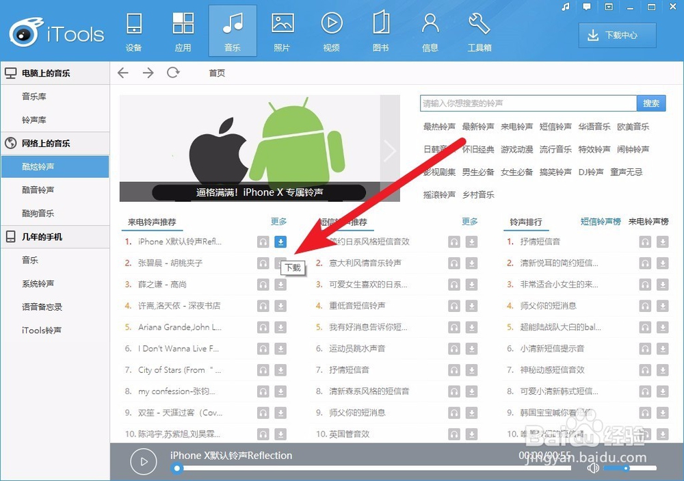Choose the 闹钟铃声 category
The image size is (684, 481).
(633, 149)
